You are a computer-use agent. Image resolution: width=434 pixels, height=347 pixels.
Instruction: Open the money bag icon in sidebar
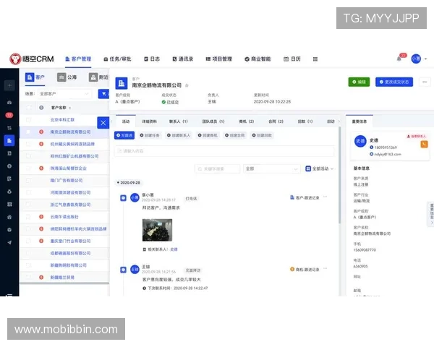coord(9,192)
